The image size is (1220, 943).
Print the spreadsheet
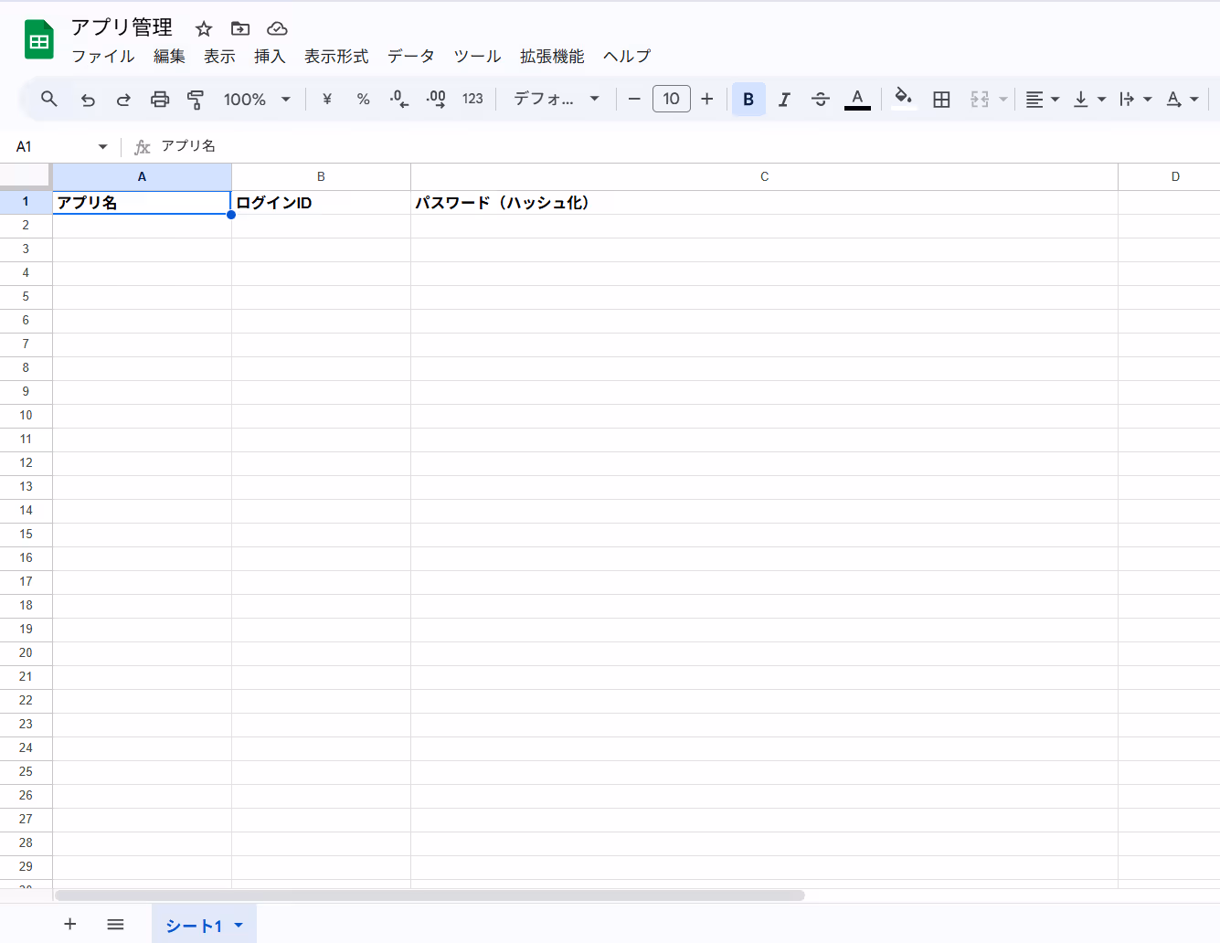pos(160,99)
